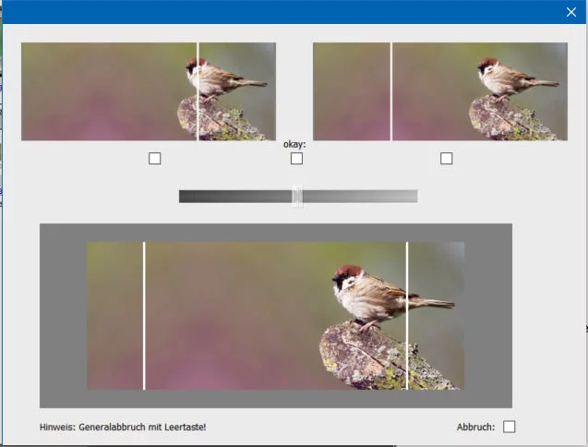Tick the checkbox under the left preview

[154, 158]
